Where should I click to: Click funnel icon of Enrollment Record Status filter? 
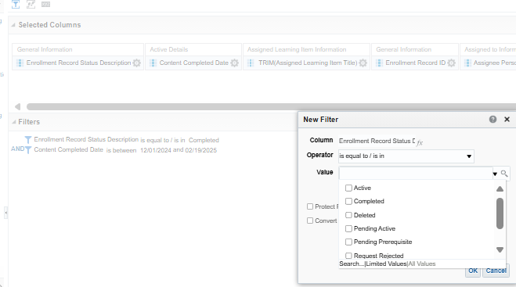(x=28, y=140)
